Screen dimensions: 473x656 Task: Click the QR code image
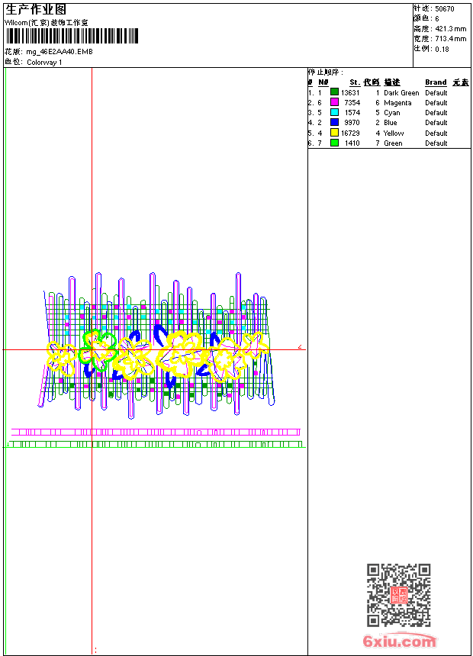398,595
